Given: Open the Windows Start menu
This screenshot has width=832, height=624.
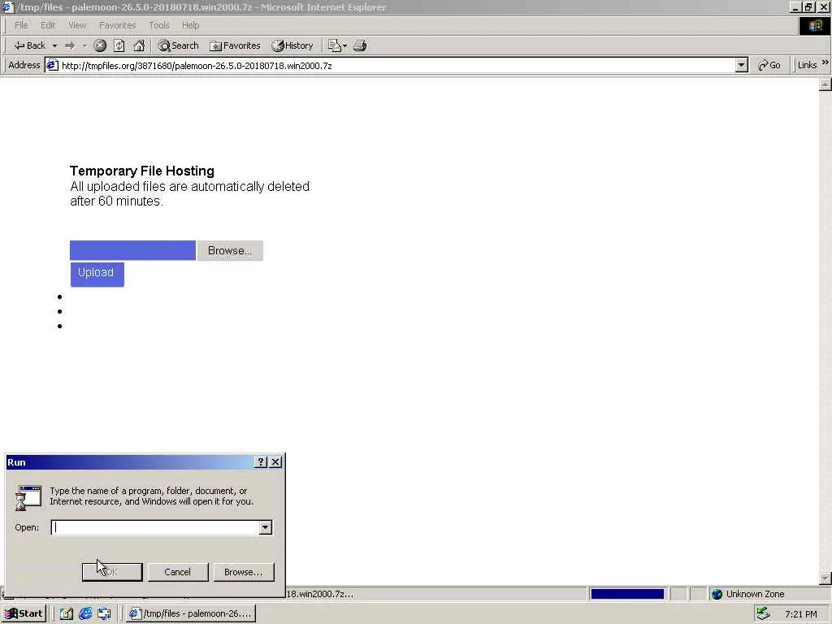Looking at the screenshot, I should pyautogui.click(x=24, y=614).
